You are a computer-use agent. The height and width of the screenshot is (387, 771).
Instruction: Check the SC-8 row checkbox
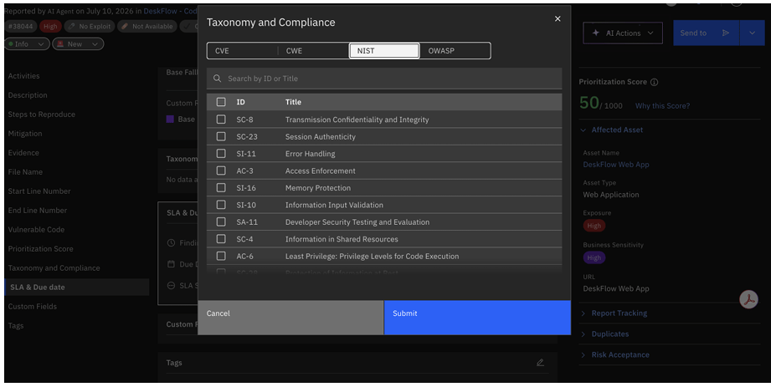tap(221, 120)
